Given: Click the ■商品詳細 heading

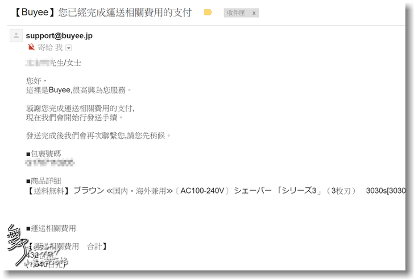Looking at the screenshot, I should coord(44,181).
